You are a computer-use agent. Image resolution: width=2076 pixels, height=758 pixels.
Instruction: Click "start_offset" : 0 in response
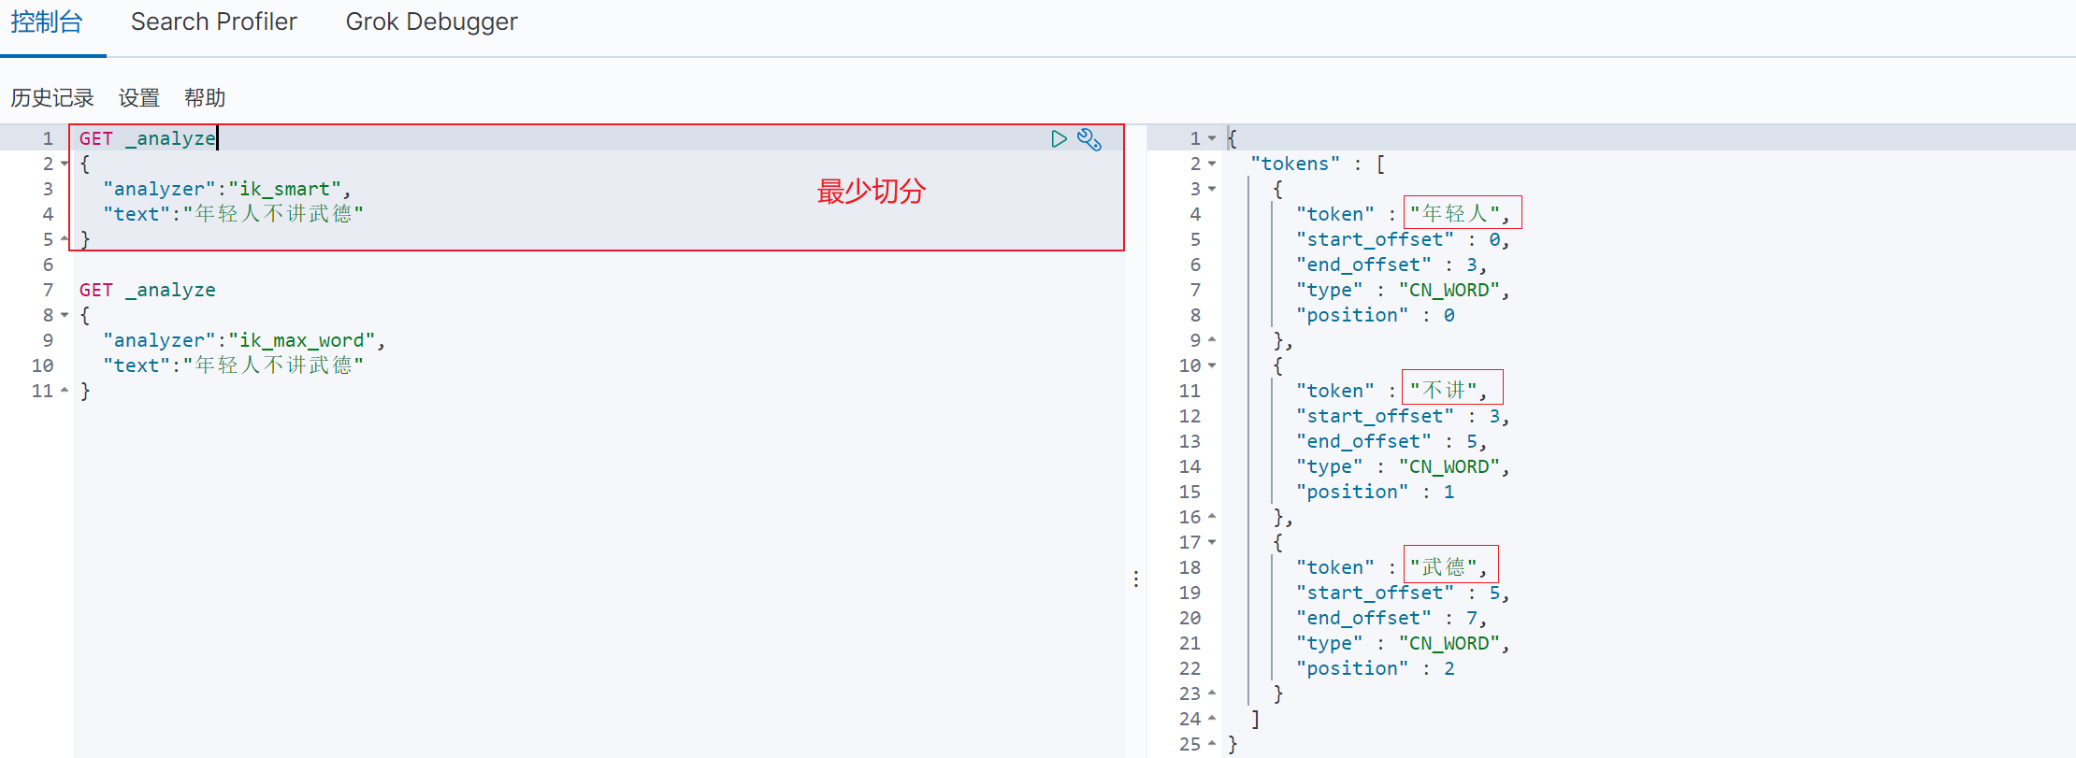1403,239
